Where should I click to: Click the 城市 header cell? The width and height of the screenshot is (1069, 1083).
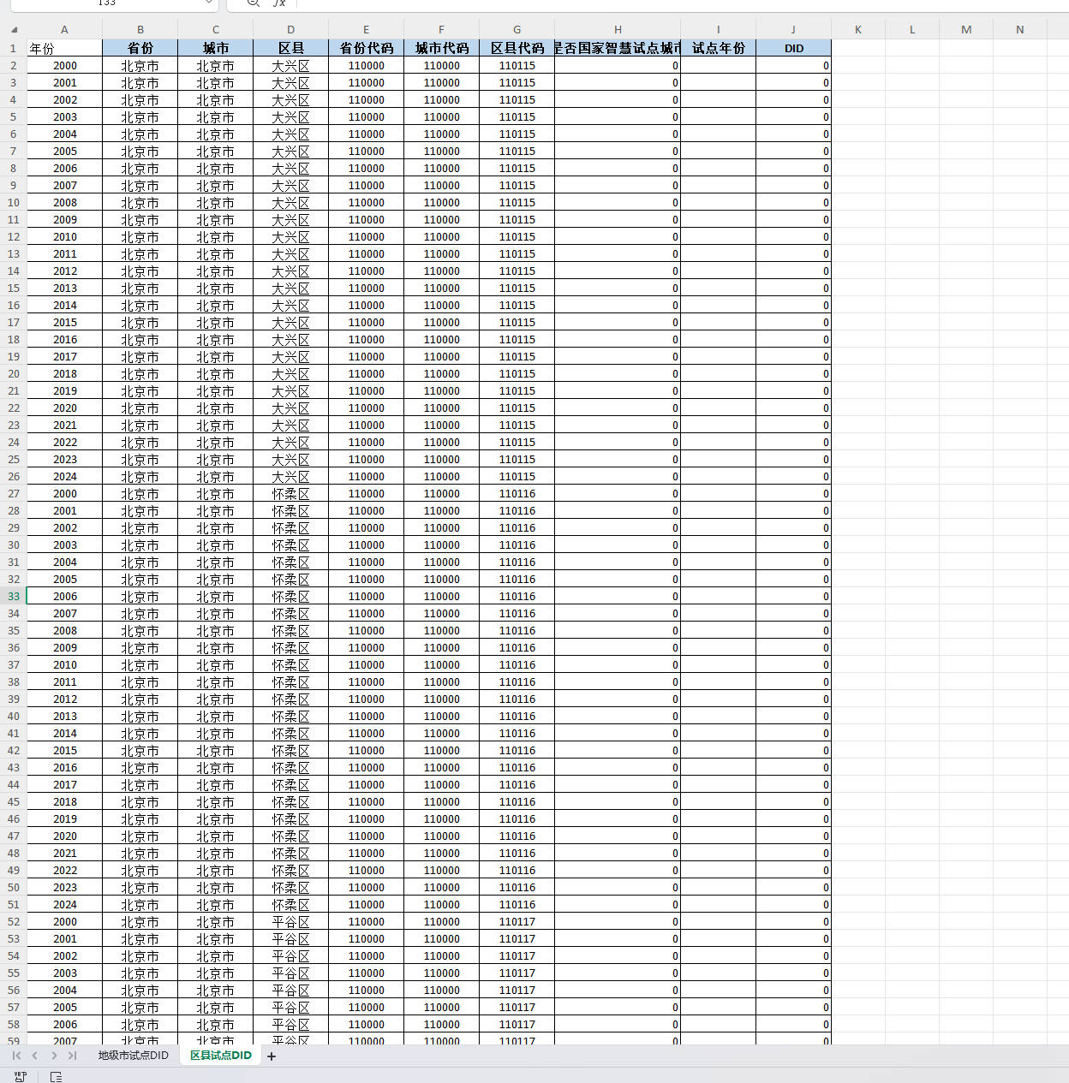[215, 48]
